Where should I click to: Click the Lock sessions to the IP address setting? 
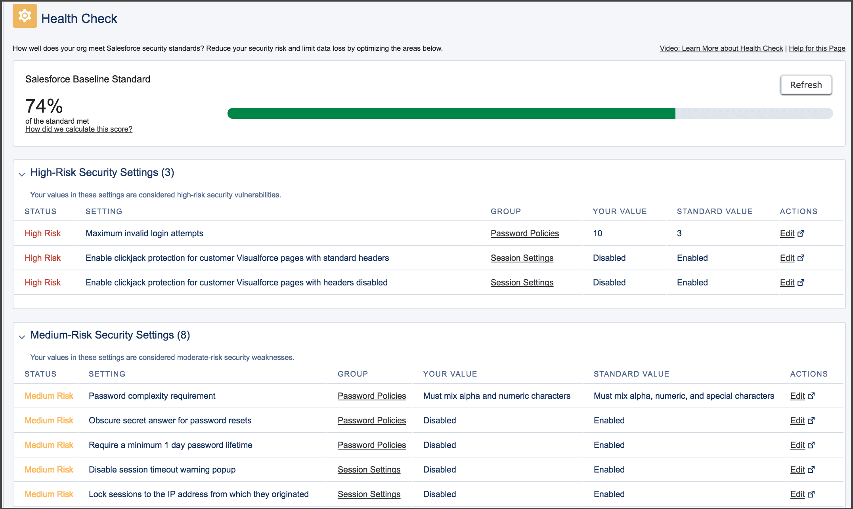[x=199, y=494]
